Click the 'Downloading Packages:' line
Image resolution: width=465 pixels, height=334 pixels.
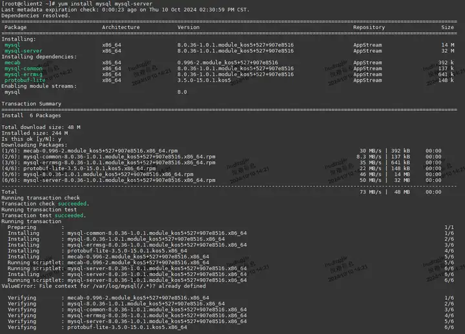coord(34,145)
